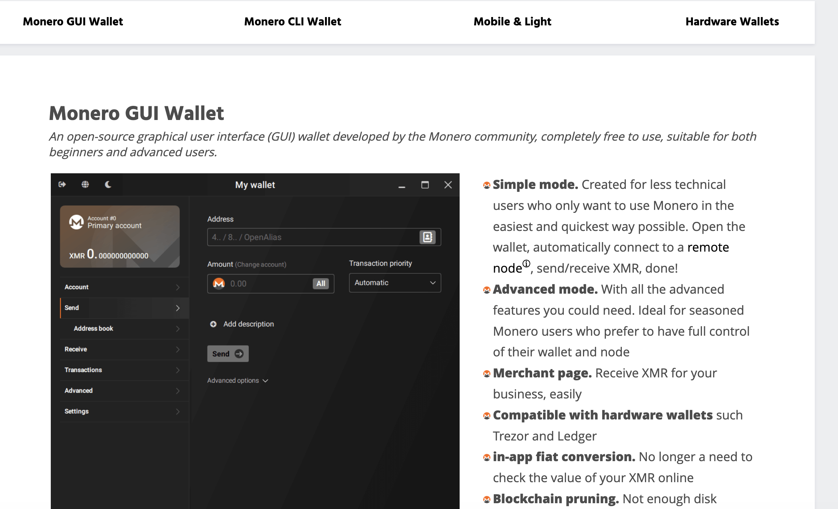Click the globe language icon
The image size is (838, 509).
coord(85,185)
